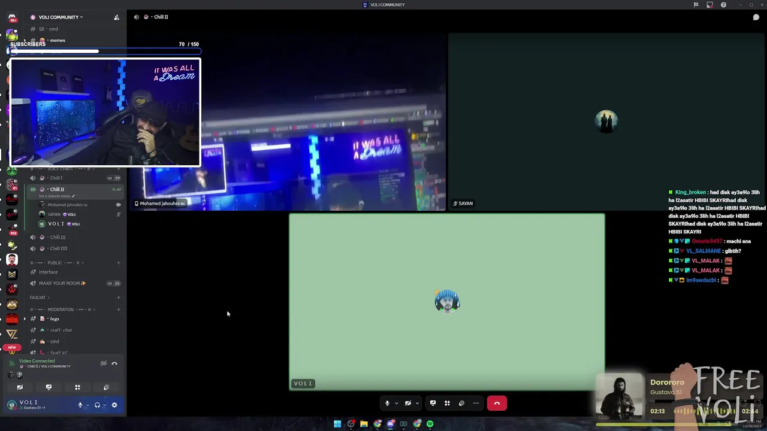Open activities launcher in the call bar
This screenshot has width=767, height=431.
pyautogui.click(x=447, y=403)
